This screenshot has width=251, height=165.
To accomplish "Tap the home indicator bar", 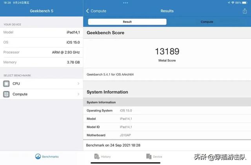I will [125, 163].
